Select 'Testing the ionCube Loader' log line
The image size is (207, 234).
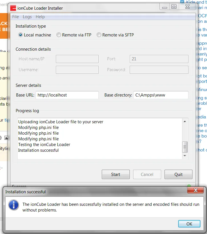tap(44, 145)
